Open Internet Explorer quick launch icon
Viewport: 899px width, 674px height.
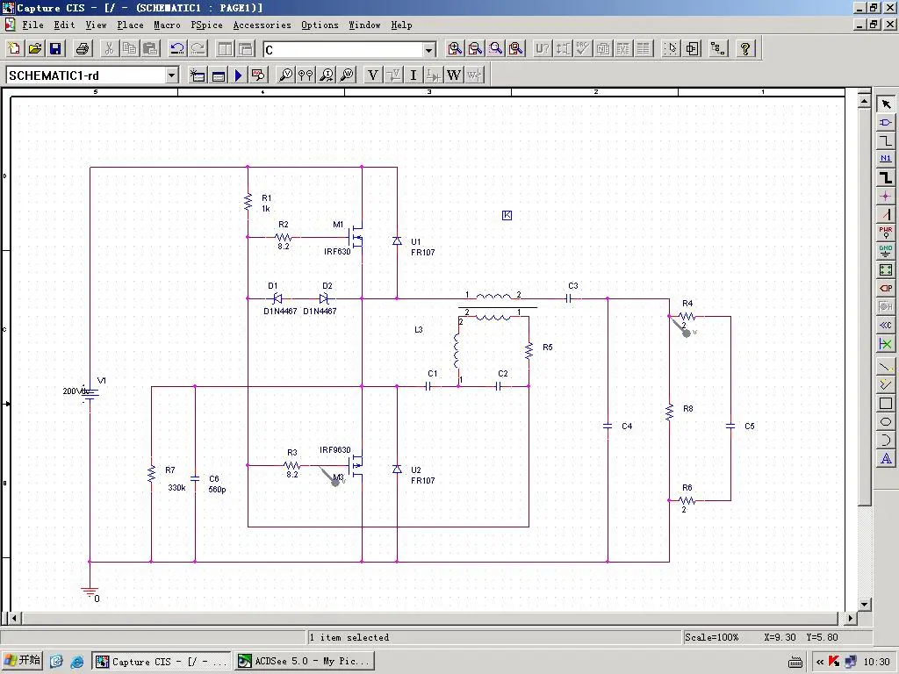[x=77, y=662]
